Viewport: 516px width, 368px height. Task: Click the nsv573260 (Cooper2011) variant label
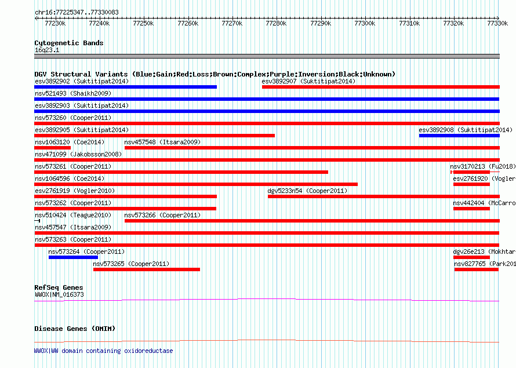pos(72,118)
